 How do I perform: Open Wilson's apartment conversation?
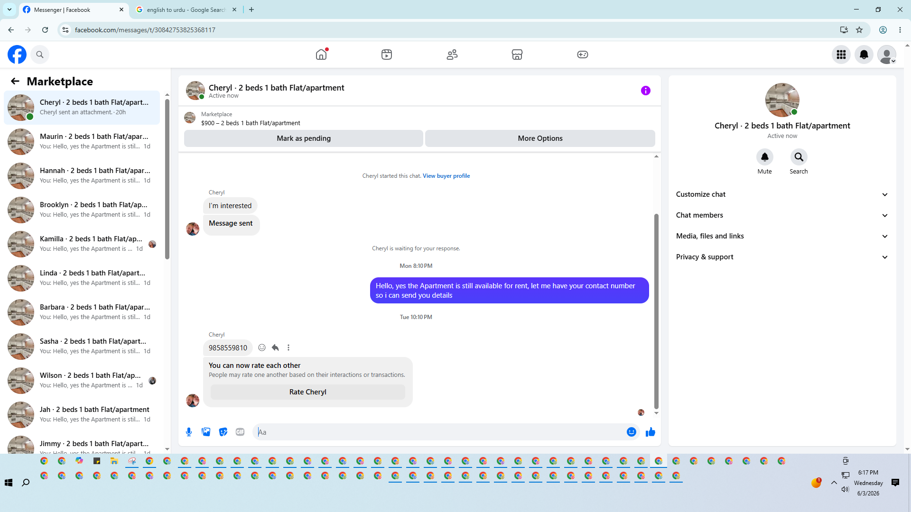coord(82,380)
